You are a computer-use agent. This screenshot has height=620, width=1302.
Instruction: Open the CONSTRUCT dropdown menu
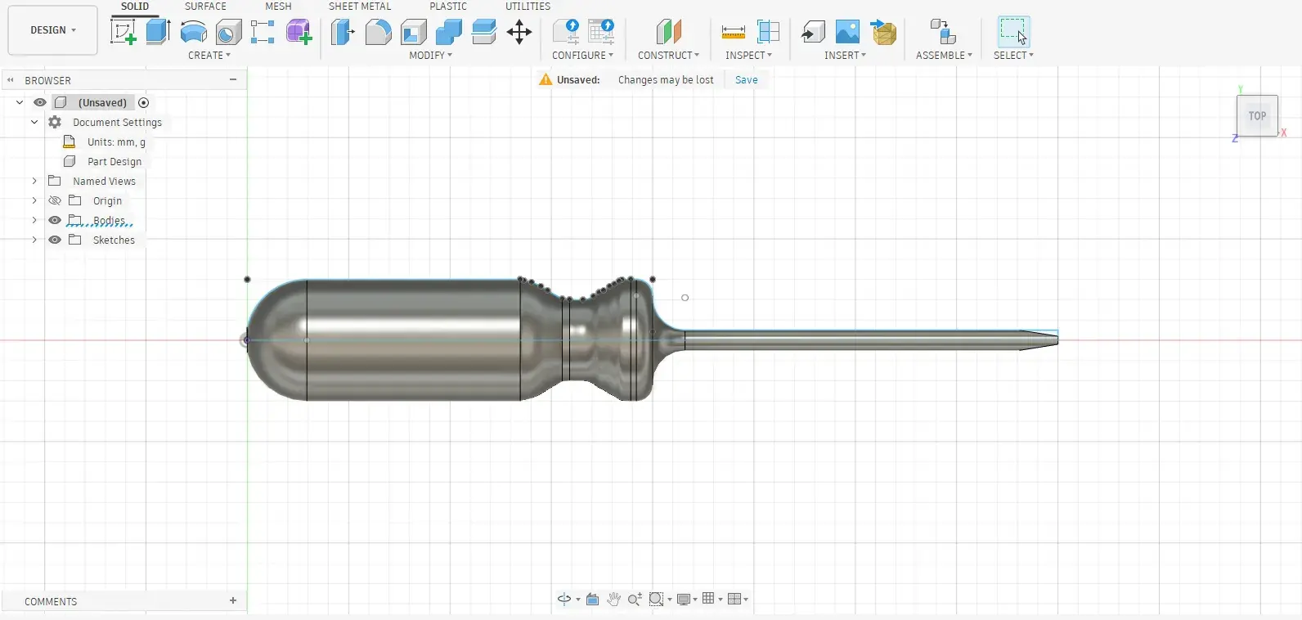668,56
